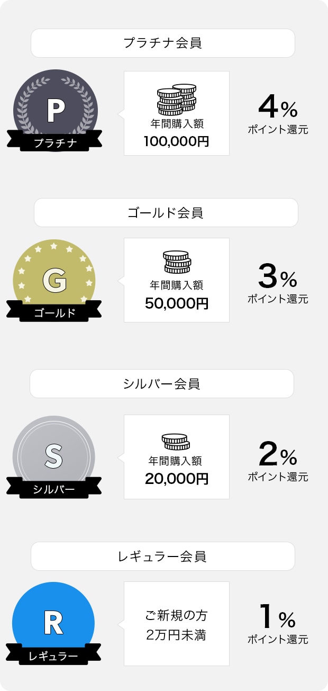
Task: Click the 50,000円 purchase amount text
Action: coord(177,303)
